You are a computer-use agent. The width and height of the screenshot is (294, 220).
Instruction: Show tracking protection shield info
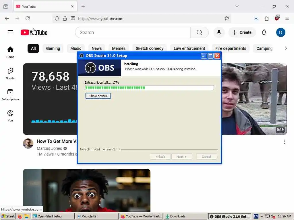pos(57,18)
